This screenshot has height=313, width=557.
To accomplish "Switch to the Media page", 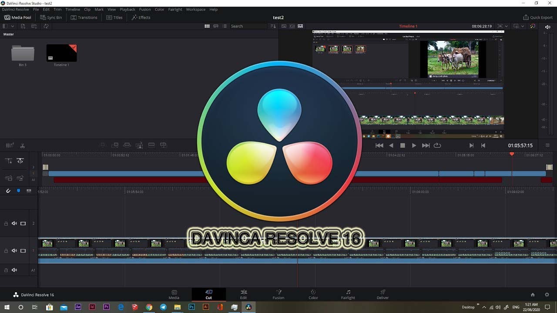I will click(174, 294).
